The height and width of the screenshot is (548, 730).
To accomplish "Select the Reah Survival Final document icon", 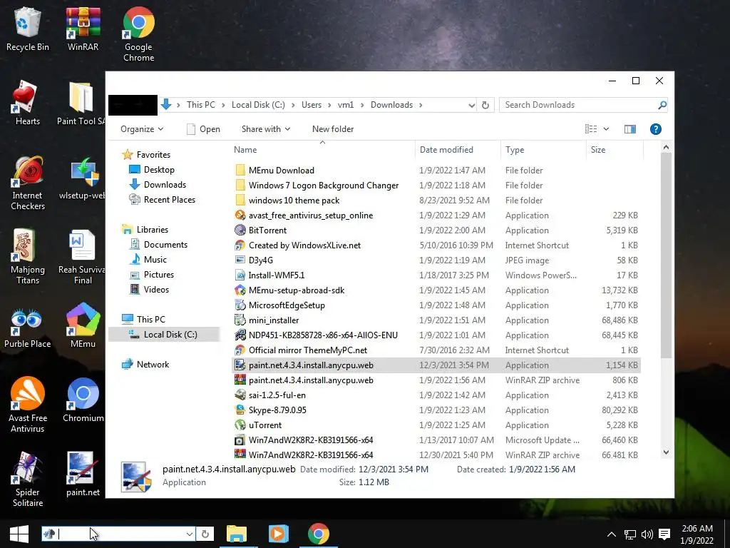I will coord(82,257).
